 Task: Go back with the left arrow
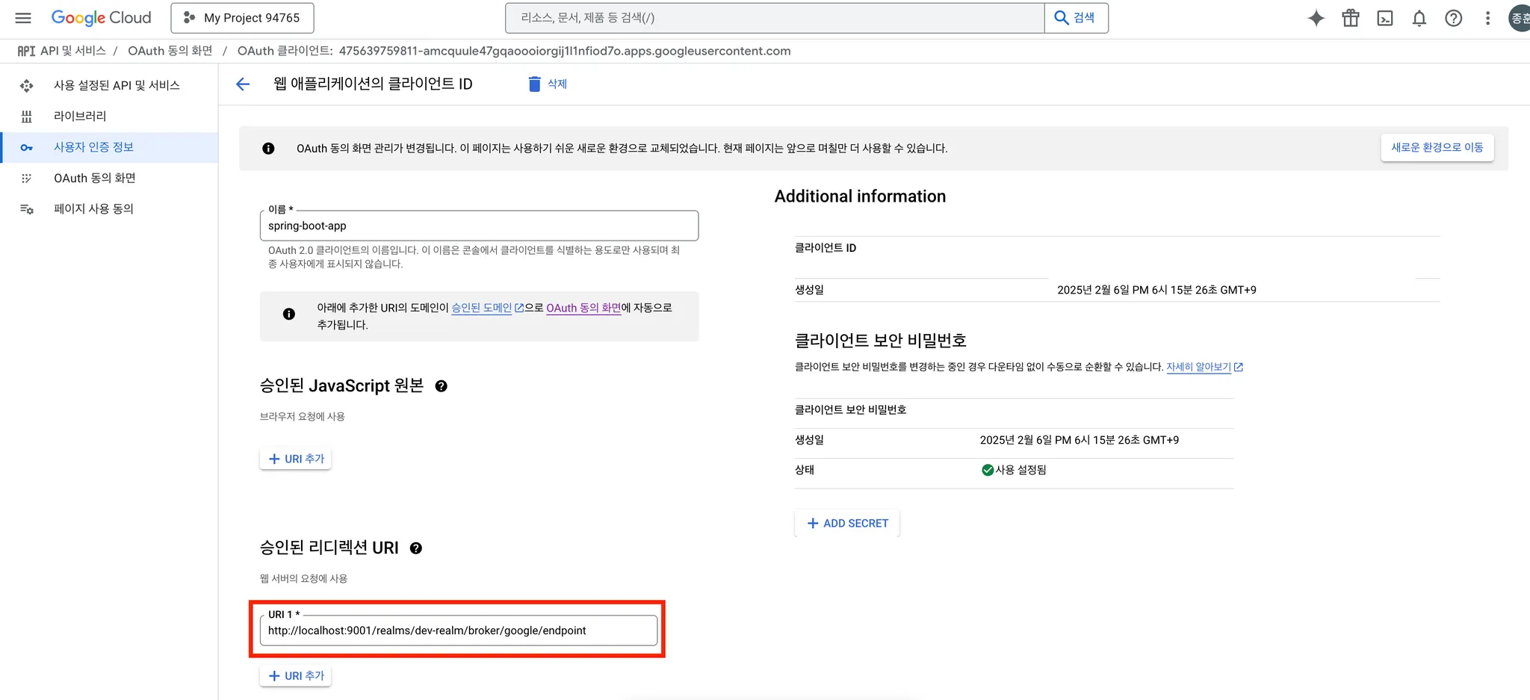[243, 84]
